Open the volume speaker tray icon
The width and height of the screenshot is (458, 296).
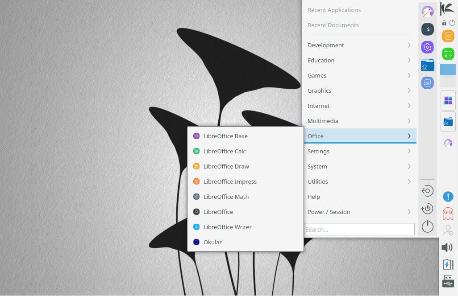[x=447, y=247]
